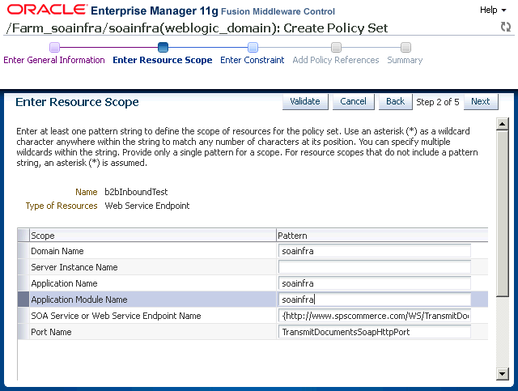The height and width of the screenshot is (391, 518).
Task: Click the Domain Name scope cell
Action: [x=153, y=251]
